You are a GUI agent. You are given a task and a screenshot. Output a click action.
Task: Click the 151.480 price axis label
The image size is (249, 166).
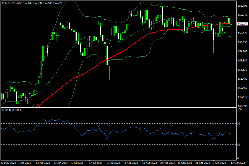click(242, 79)
